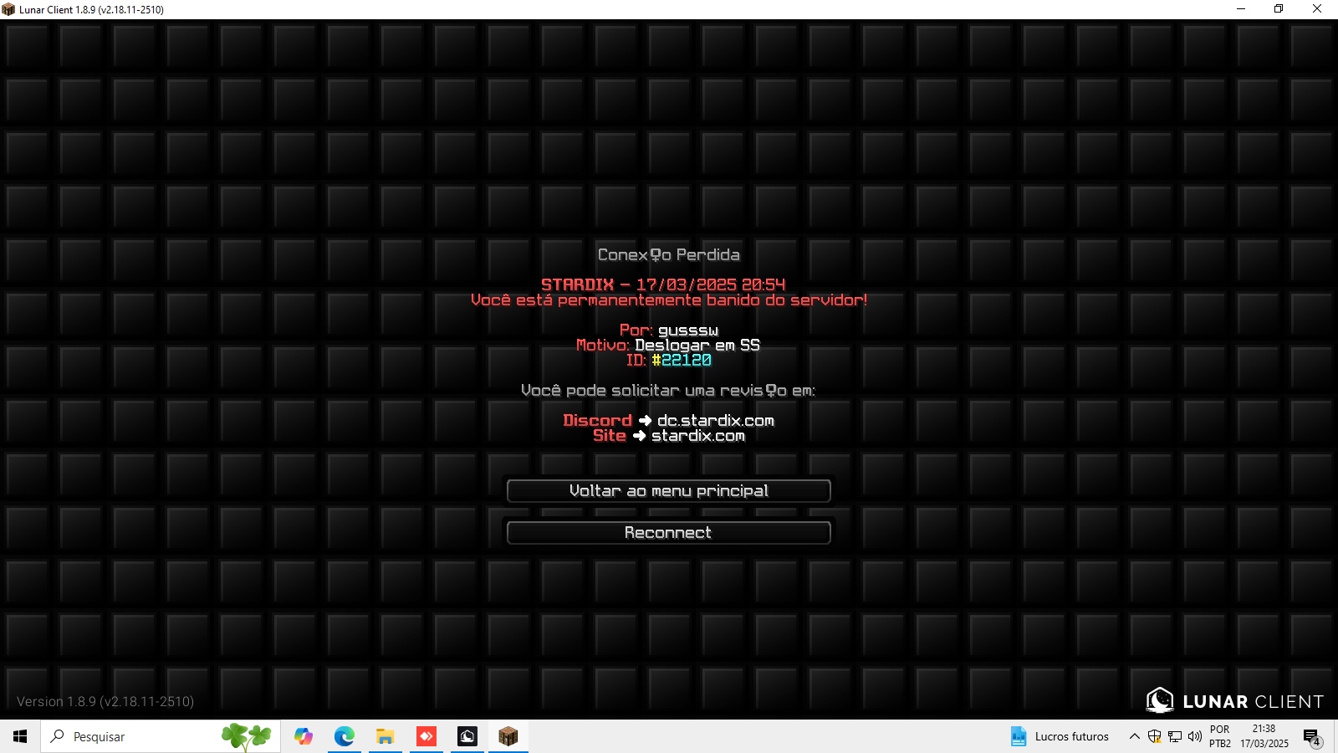Show hidden system tray icons
The height and width of the screenshot is (753, 1338).
click(1134, 736)
